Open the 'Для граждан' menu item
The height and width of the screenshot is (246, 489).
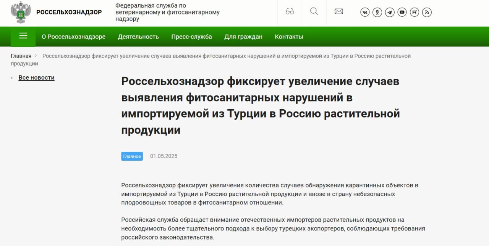coord(243,37)
